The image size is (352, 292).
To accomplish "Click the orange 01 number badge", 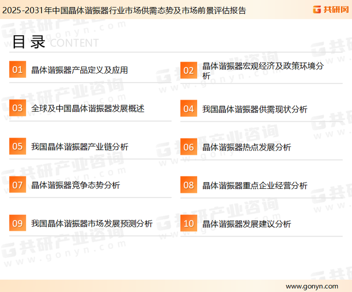I will coord(17,69).
